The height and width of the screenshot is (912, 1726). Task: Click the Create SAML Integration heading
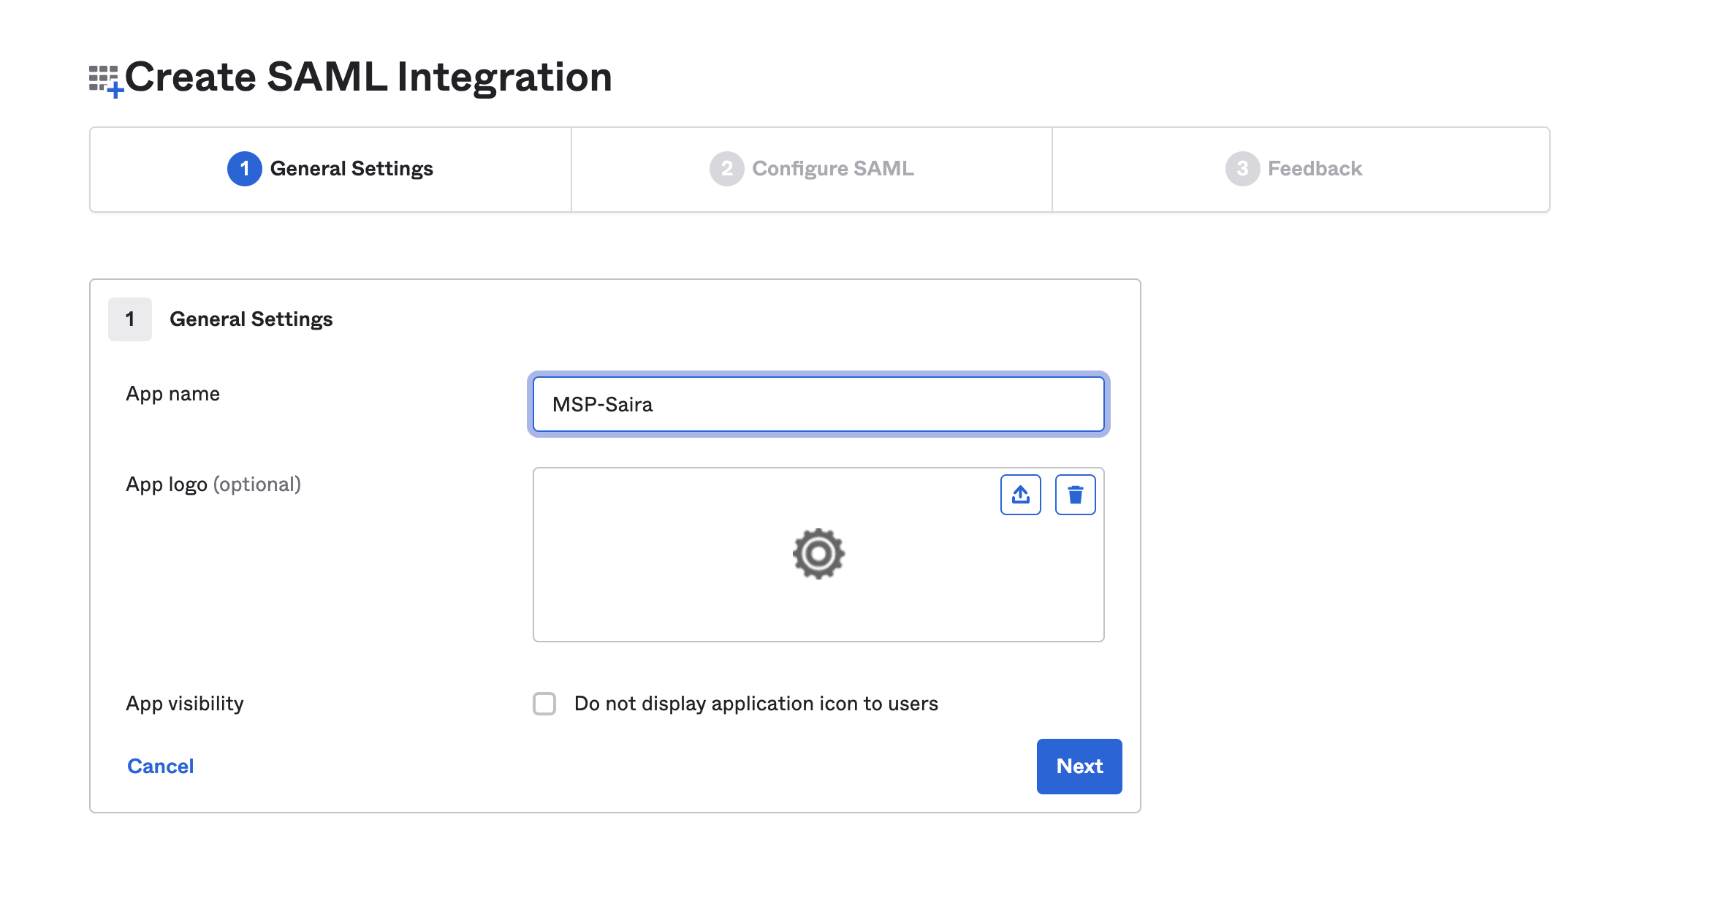click(368, 77)
